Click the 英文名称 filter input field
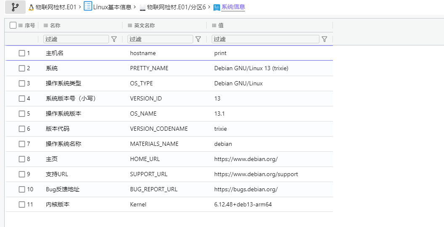The width and height of the screenshot is (444, 227). point(160,39)
